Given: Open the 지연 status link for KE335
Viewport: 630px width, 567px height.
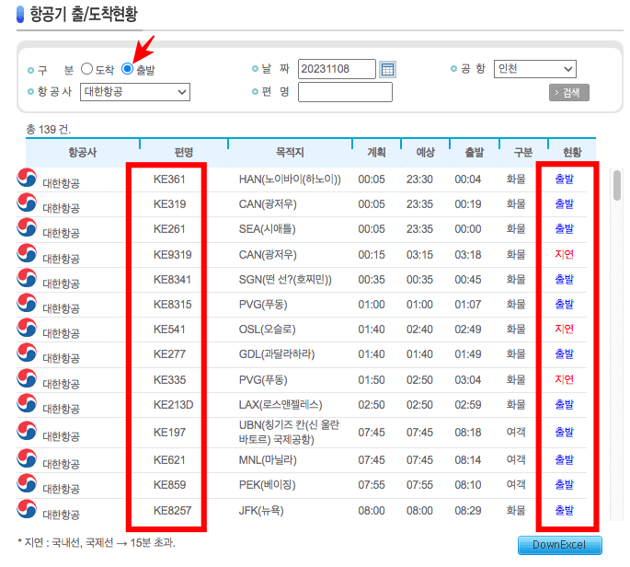Looking at the screenshot, I should [564, 379].
